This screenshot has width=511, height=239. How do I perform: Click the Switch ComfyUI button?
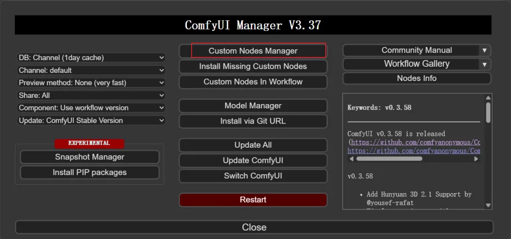pos(253,176)
